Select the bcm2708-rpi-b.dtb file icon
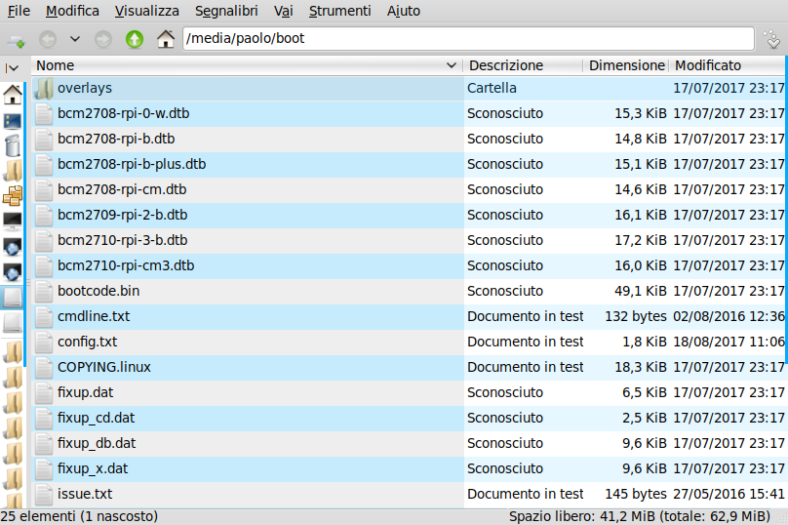 click(44, 140)
